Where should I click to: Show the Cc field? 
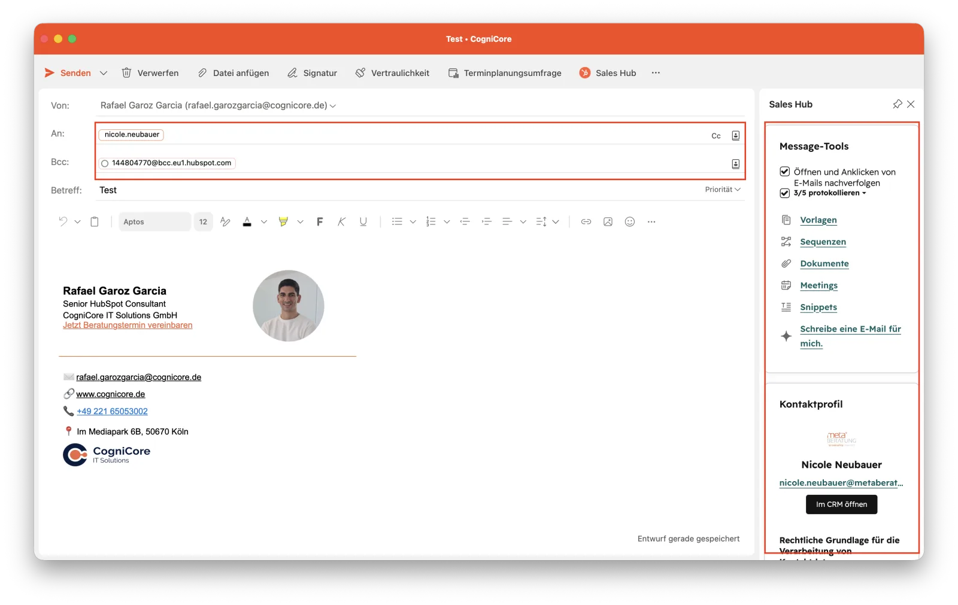click(x=716, y=136)
